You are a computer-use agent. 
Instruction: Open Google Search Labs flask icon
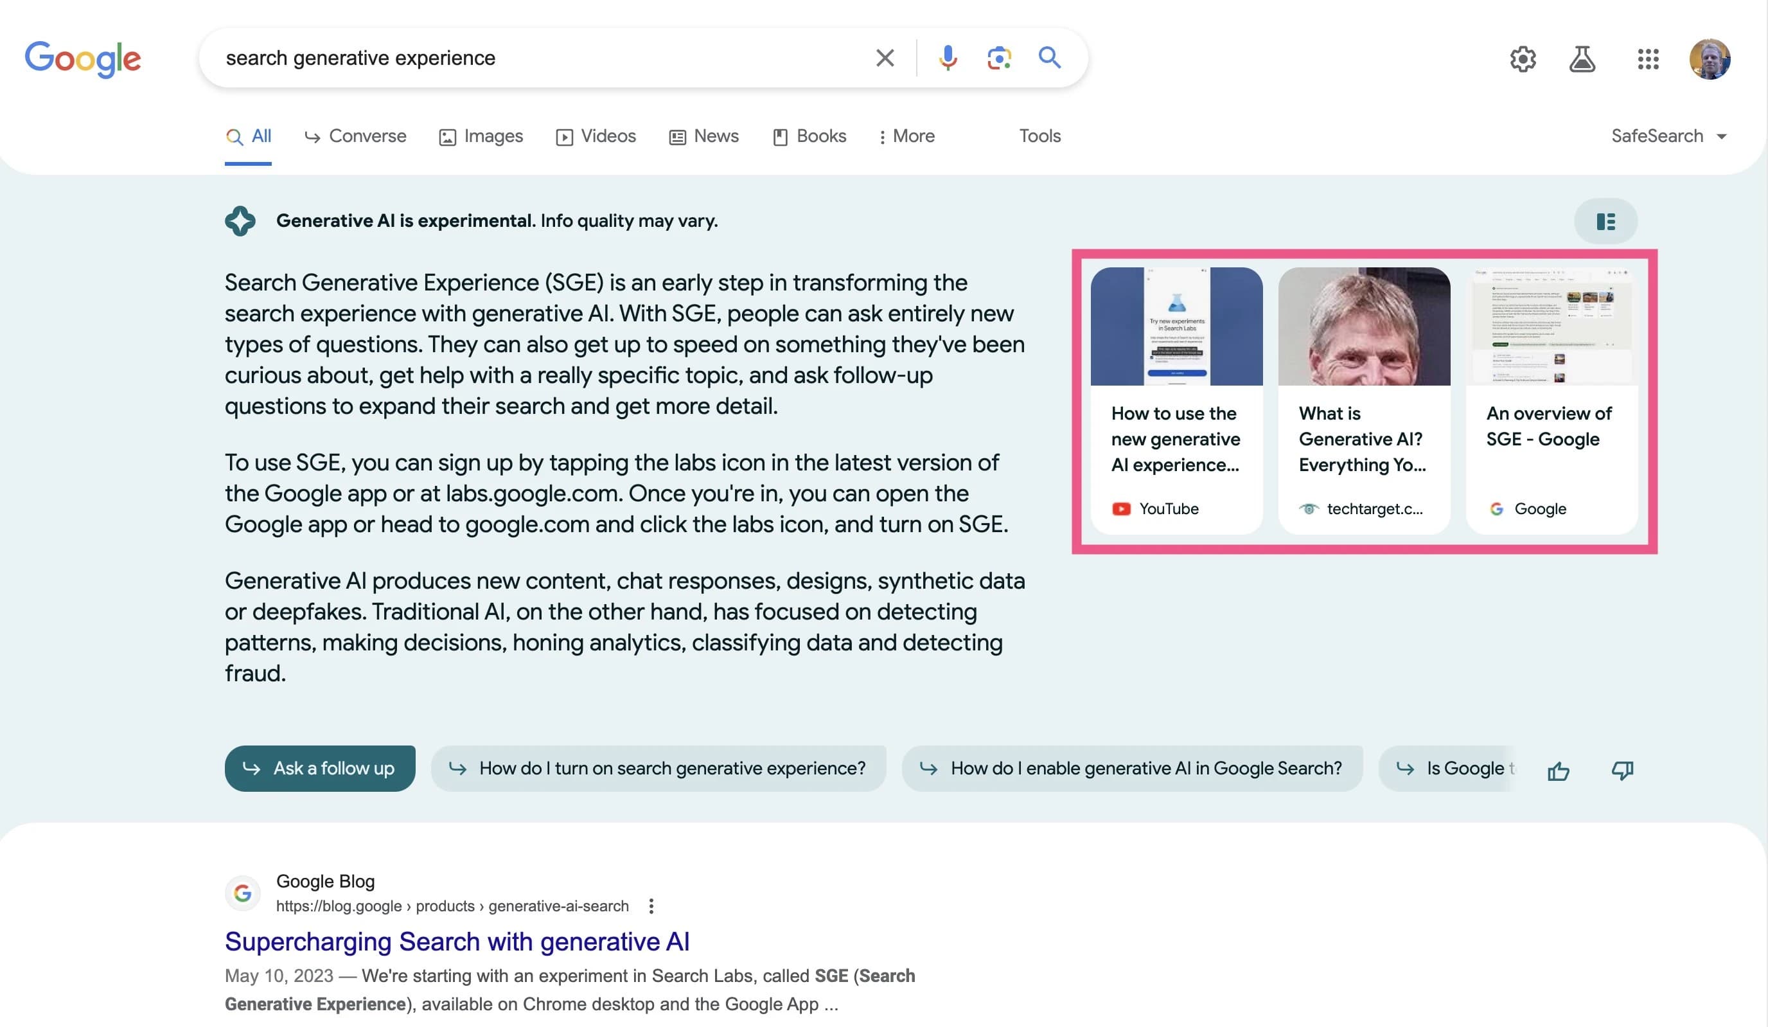click(x=1583, y=60)
